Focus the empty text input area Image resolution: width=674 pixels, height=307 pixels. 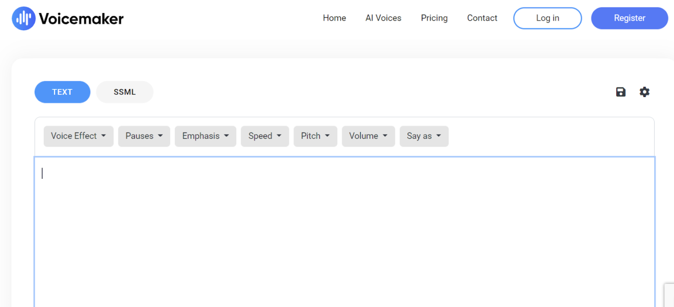(x=344, y=231)
